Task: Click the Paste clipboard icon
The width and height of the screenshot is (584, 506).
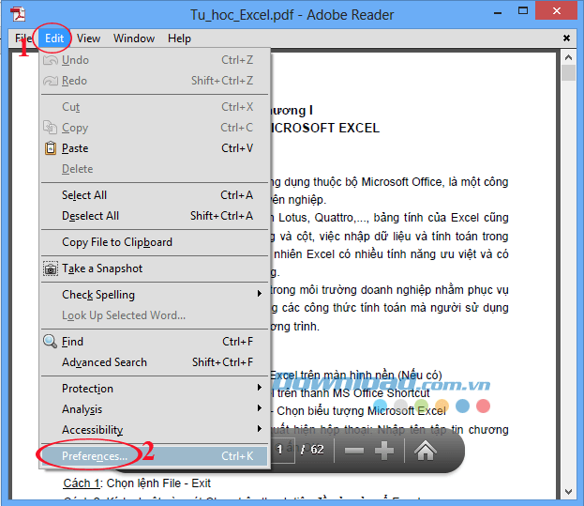Action: [51, 148]
